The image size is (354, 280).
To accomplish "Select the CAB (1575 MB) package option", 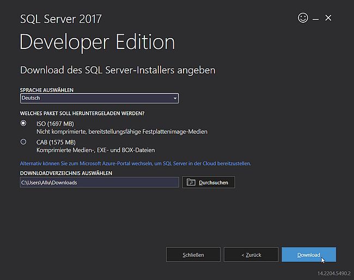I will tap(23, 142).
